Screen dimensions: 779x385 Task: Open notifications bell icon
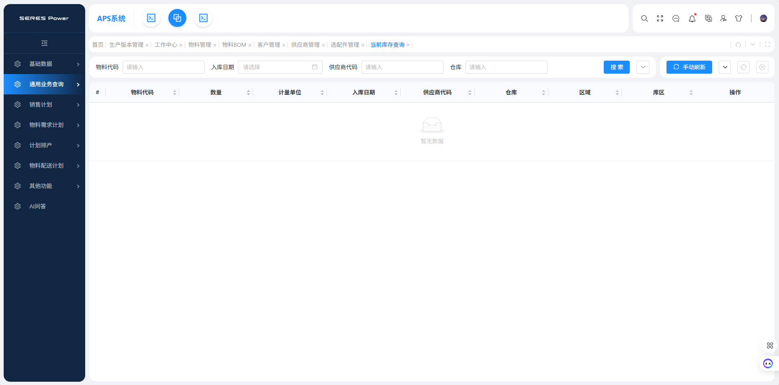pyautogui.click(x=692, y=18)
